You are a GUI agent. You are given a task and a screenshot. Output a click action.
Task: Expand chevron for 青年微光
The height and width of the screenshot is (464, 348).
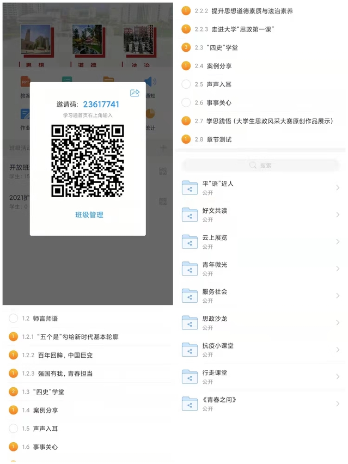338,268
